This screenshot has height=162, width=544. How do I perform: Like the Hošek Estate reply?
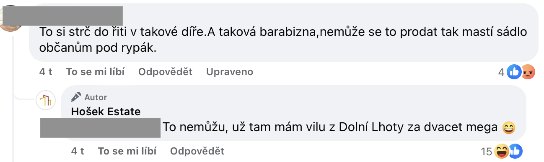tap(127, 151)
